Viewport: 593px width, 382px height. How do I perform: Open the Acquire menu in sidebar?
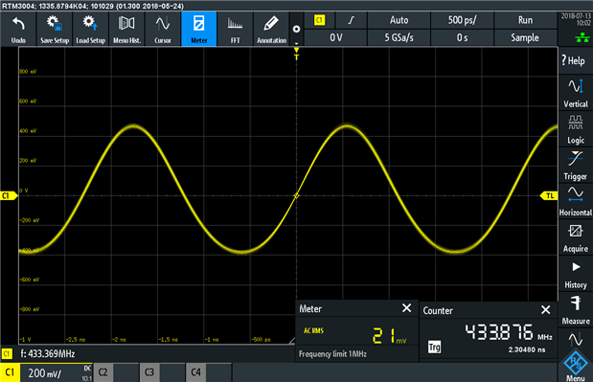point(576,237)
